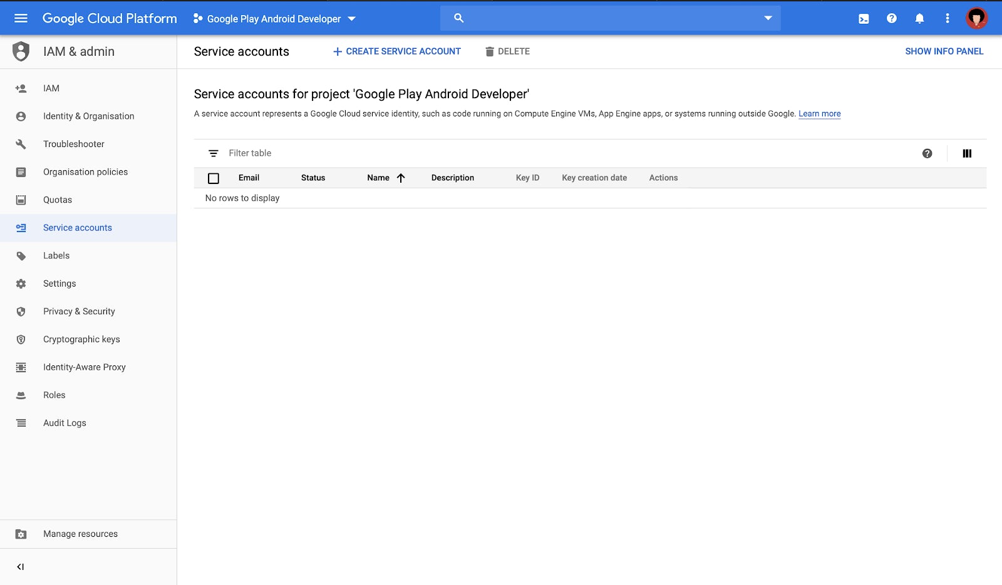Click the table filter help icon
The width and height of the screenshot is (1002, 585).
click(927, 153)
